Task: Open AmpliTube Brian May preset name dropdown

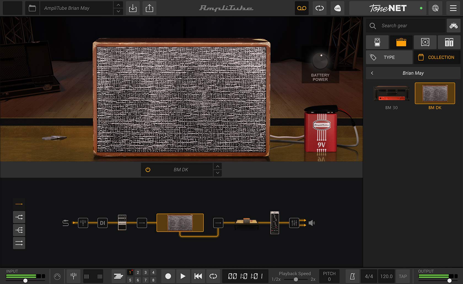Action: (77, 8)
